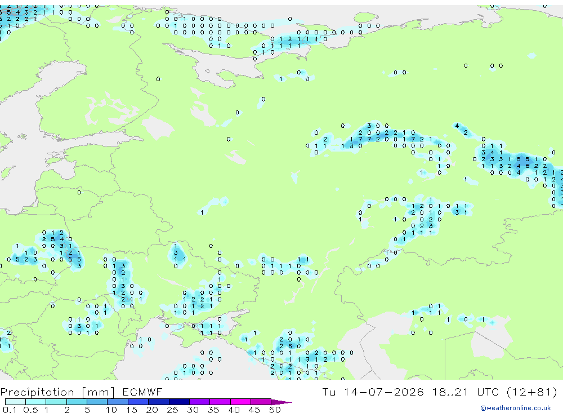Viewport: 563px width, 413px height.
Task: Click the legend label '0.1'
Action: [10, 410]
